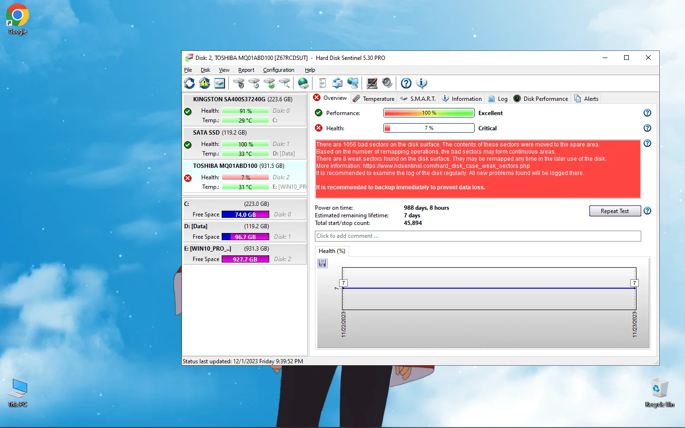Click the disk icon with green checkmark
685x428 pixels.
(x=269, y=83)
